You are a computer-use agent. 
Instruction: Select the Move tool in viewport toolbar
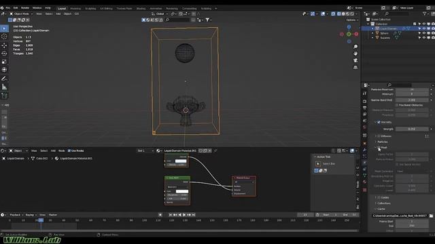pos(4,45)
